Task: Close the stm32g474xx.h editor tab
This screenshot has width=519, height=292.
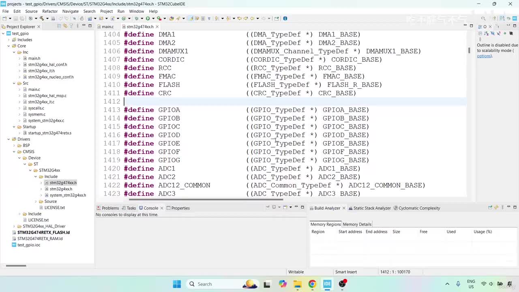Action: click(x=157, y=26)
